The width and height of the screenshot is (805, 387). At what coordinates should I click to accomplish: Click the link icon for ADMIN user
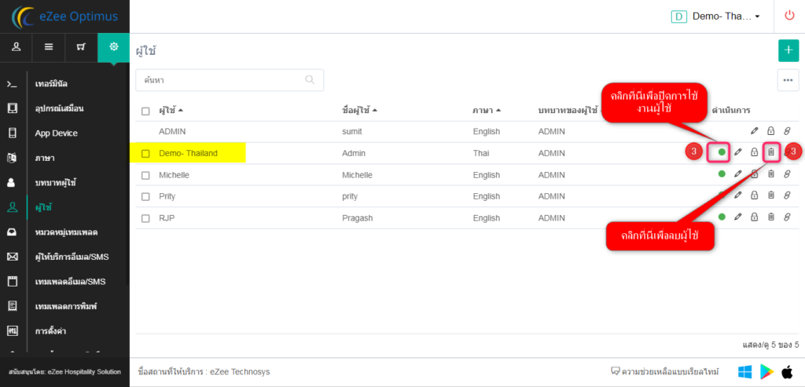tap(787, 131)
